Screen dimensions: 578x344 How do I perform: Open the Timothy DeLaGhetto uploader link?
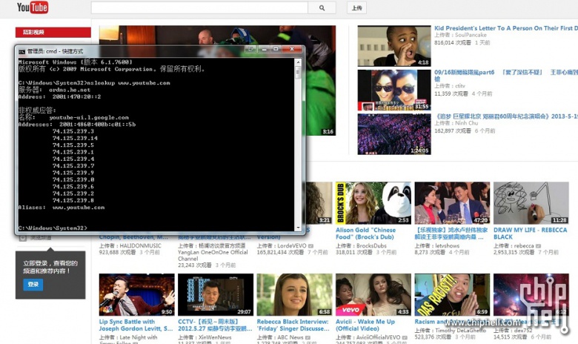click(x=460, y=331)
